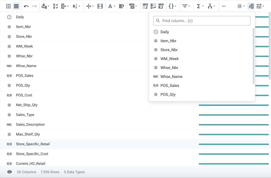Open the curly-brace formula tool
Screen dimensions: 271x178
(172, 6)
